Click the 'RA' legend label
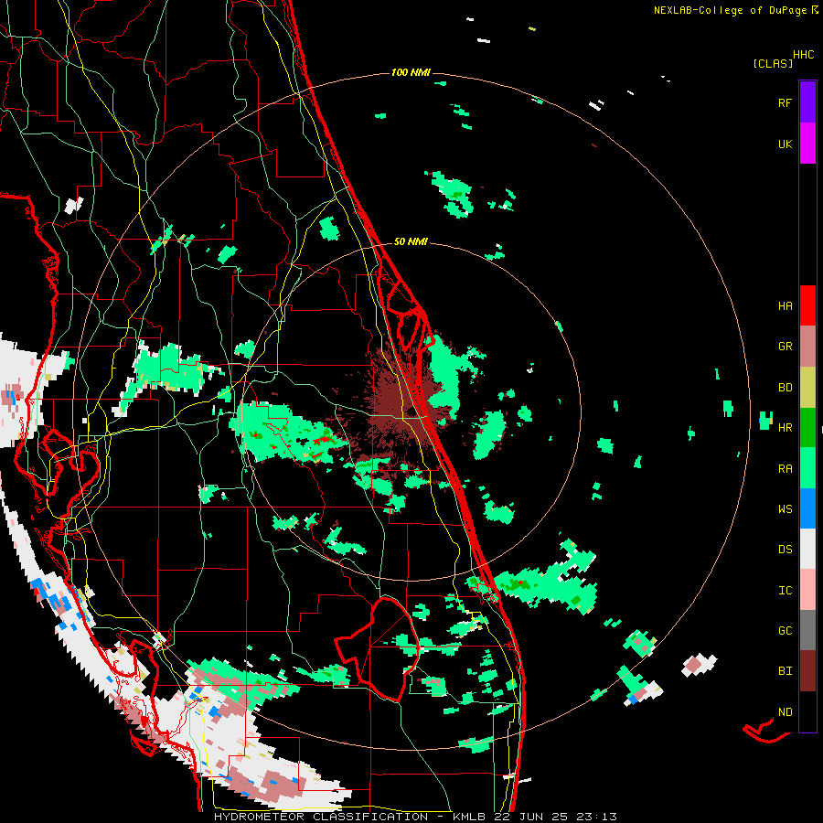 coord(785,469)
